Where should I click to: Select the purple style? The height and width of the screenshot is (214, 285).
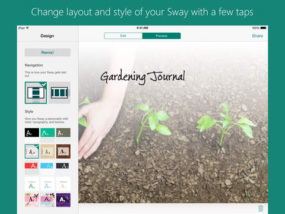(x=63, y=200)
